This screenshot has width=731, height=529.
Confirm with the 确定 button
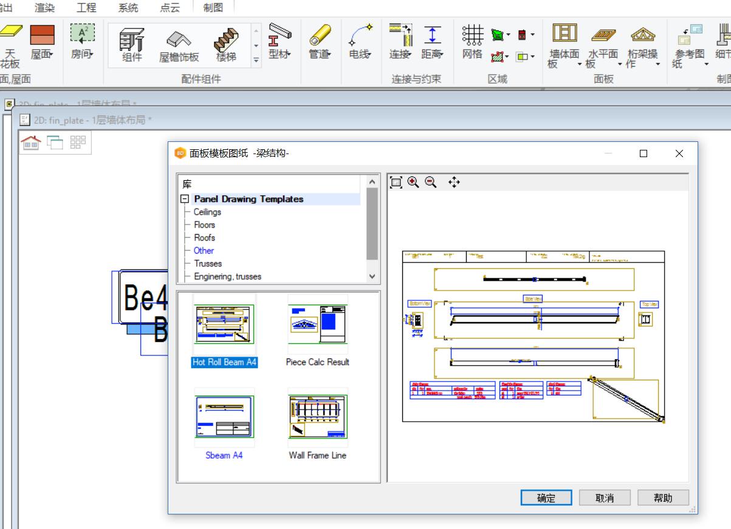click(x=546, y=498)
